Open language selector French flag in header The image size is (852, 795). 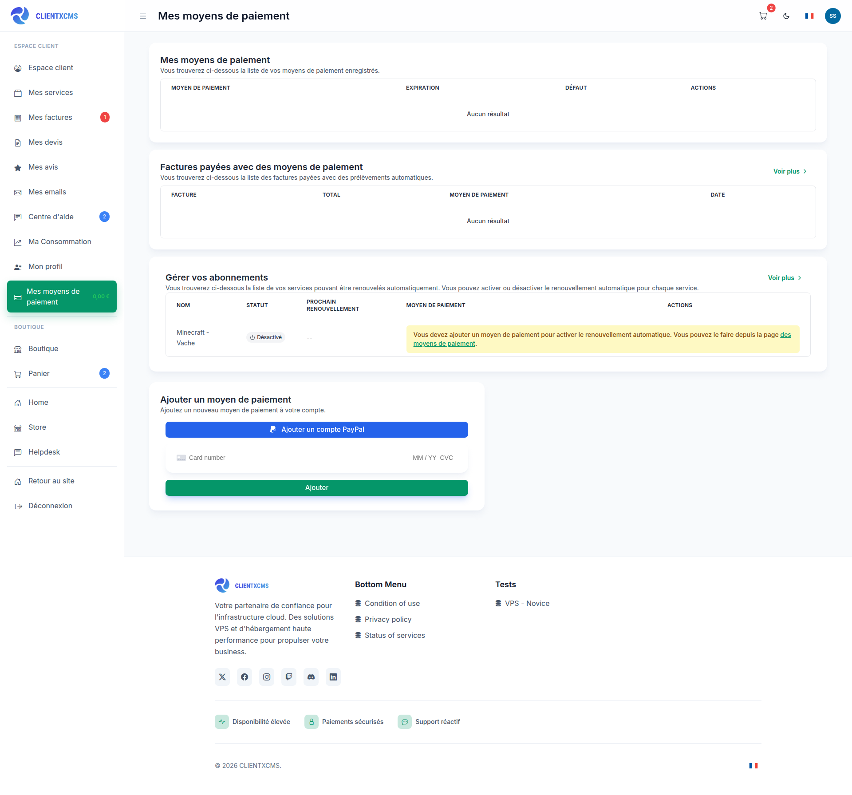(809, 16)
